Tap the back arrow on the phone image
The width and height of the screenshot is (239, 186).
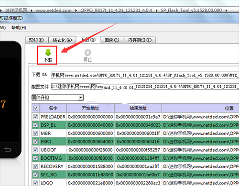coord(8,150)
